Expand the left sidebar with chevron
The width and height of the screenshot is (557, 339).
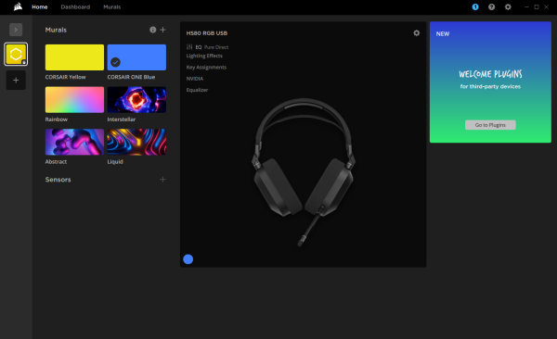[16, 30]
